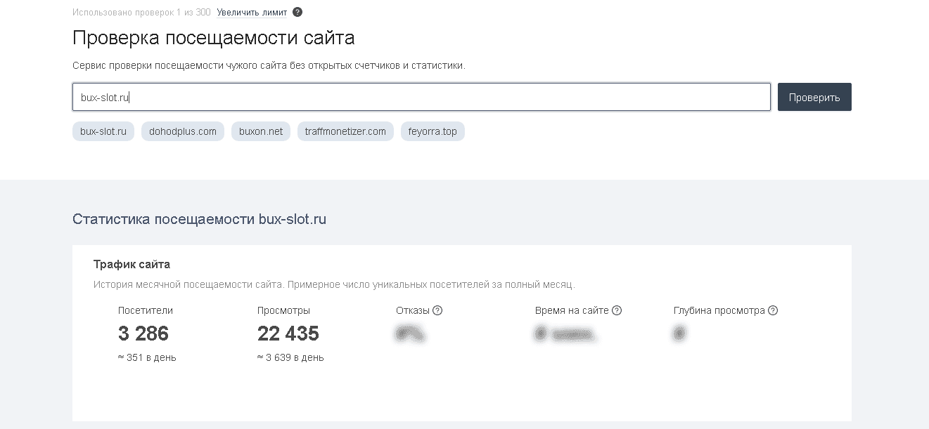Open the Увеличить лимит link
Image resolution: width=929 pixels, height=429 pixels.
tap(251, 11)
